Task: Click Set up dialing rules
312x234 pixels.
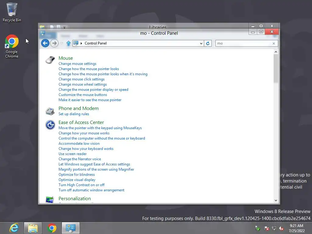Action: [x=74, y=114]
